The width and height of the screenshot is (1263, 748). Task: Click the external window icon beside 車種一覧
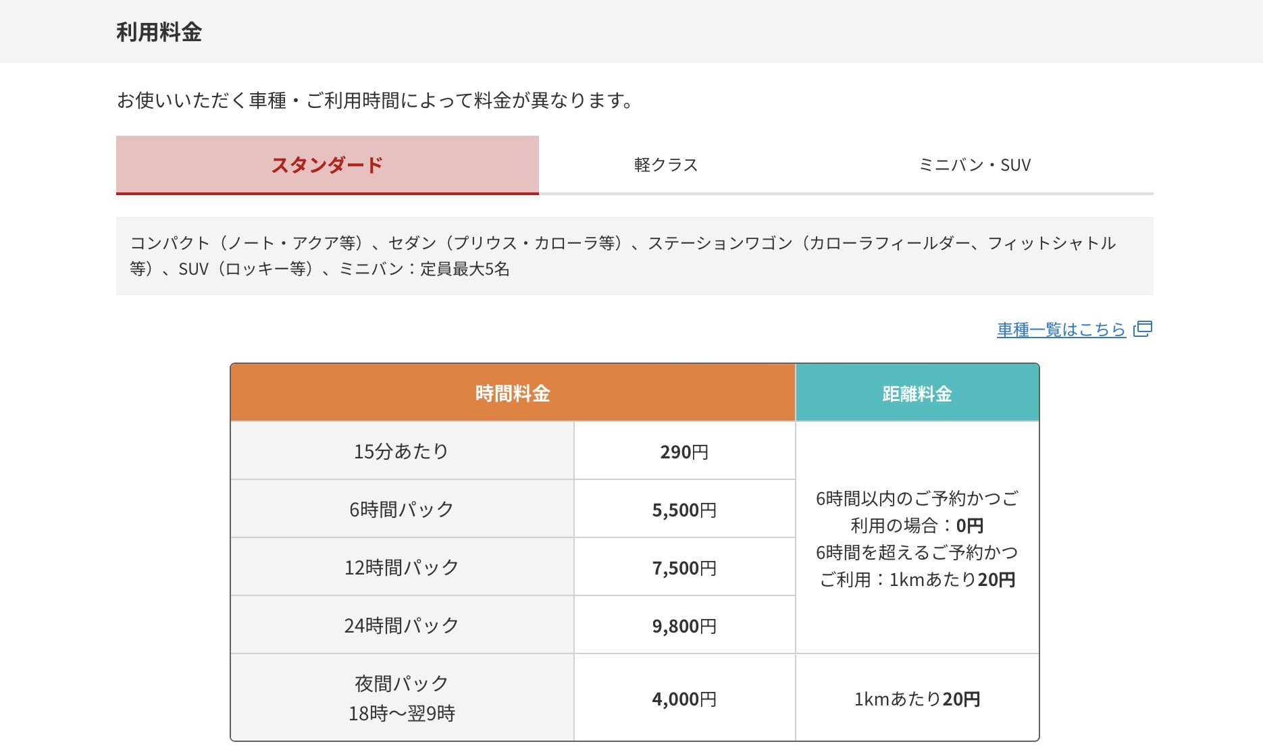pyautogui.click(x=1143, y=329)
